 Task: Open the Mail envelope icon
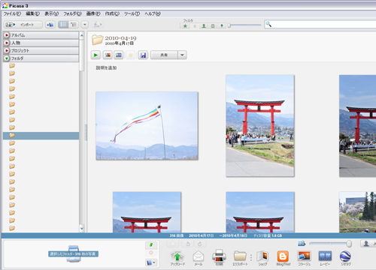click(199, 257)
